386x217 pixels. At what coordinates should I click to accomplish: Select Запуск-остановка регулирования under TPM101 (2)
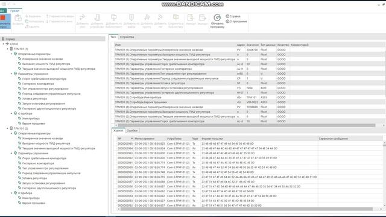(x=43, y=183)
